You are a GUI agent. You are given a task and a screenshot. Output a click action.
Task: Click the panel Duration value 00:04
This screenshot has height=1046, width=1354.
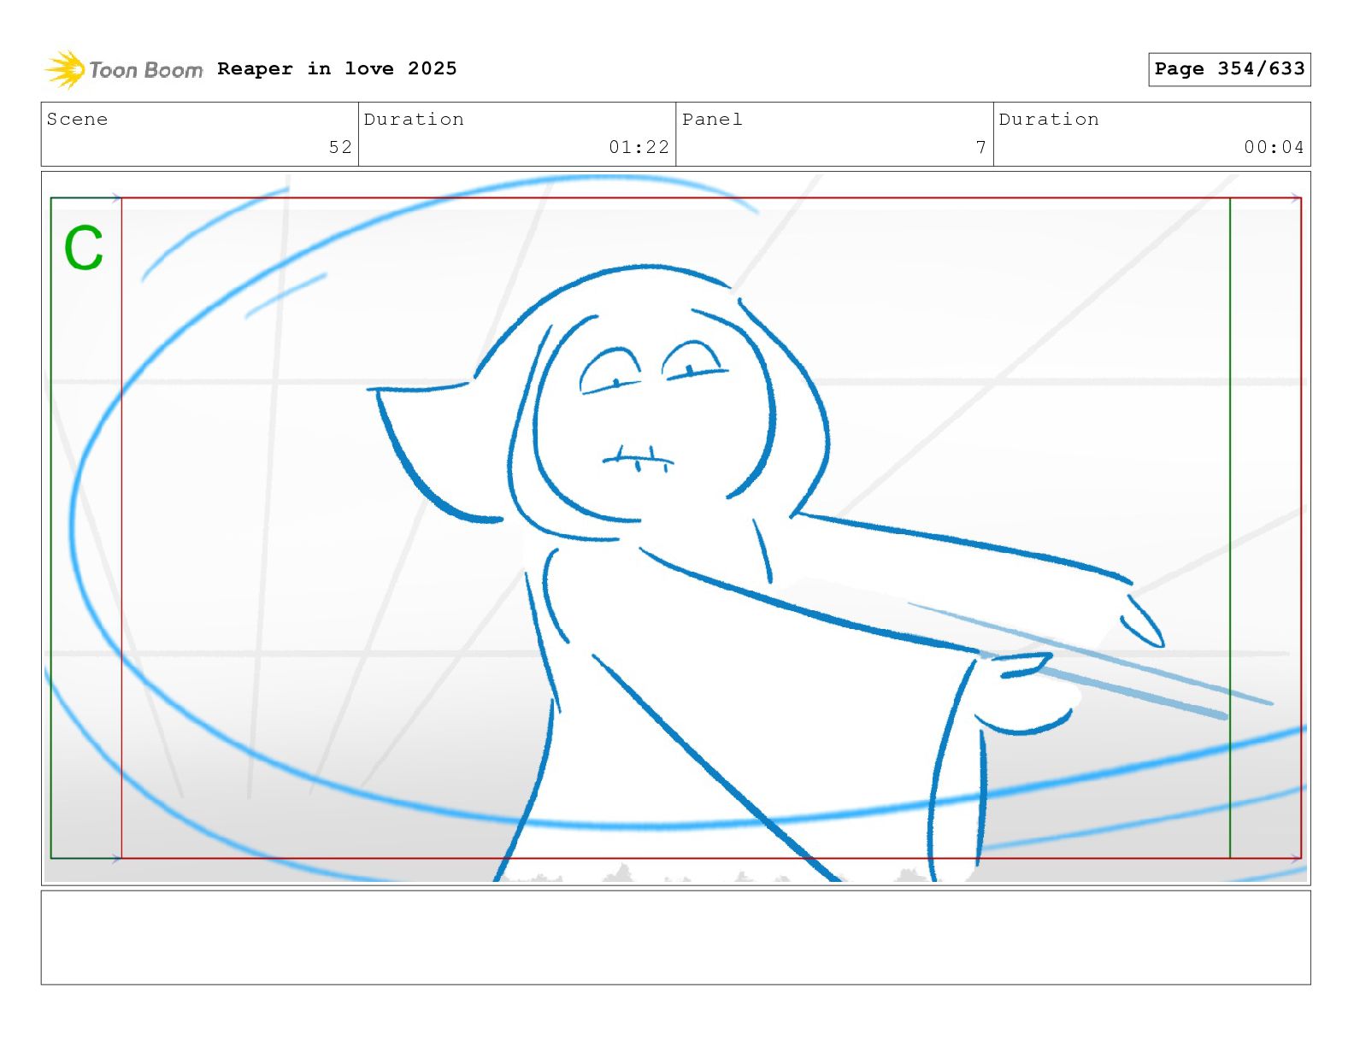tap(1274, 147)
